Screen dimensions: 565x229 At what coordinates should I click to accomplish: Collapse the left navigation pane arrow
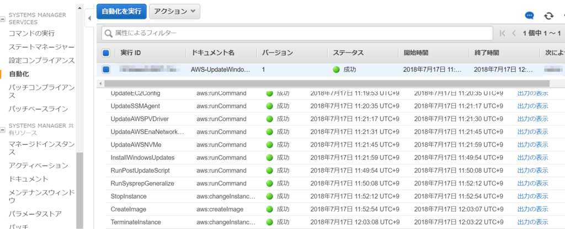pyautogui.click(x=89, y=18)
